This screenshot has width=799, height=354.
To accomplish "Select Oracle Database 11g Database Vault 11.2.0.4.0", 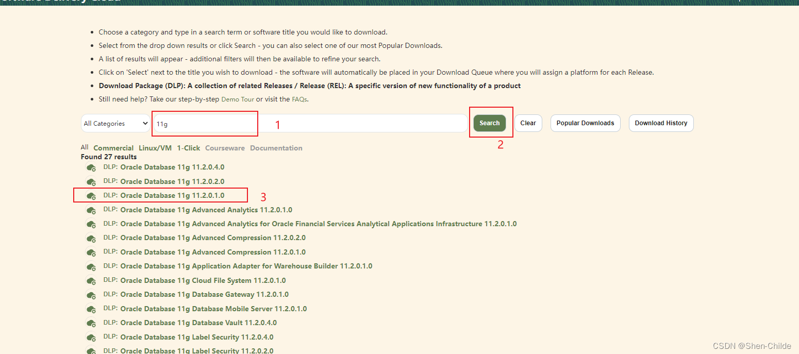I will [198, 323].
